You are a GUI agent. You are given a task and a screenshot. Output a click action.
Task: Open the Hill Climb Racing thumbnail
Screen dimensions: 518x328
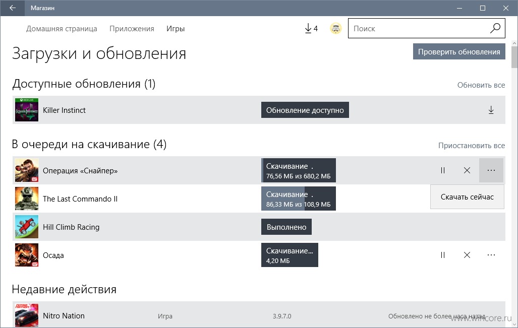point(27,227)
